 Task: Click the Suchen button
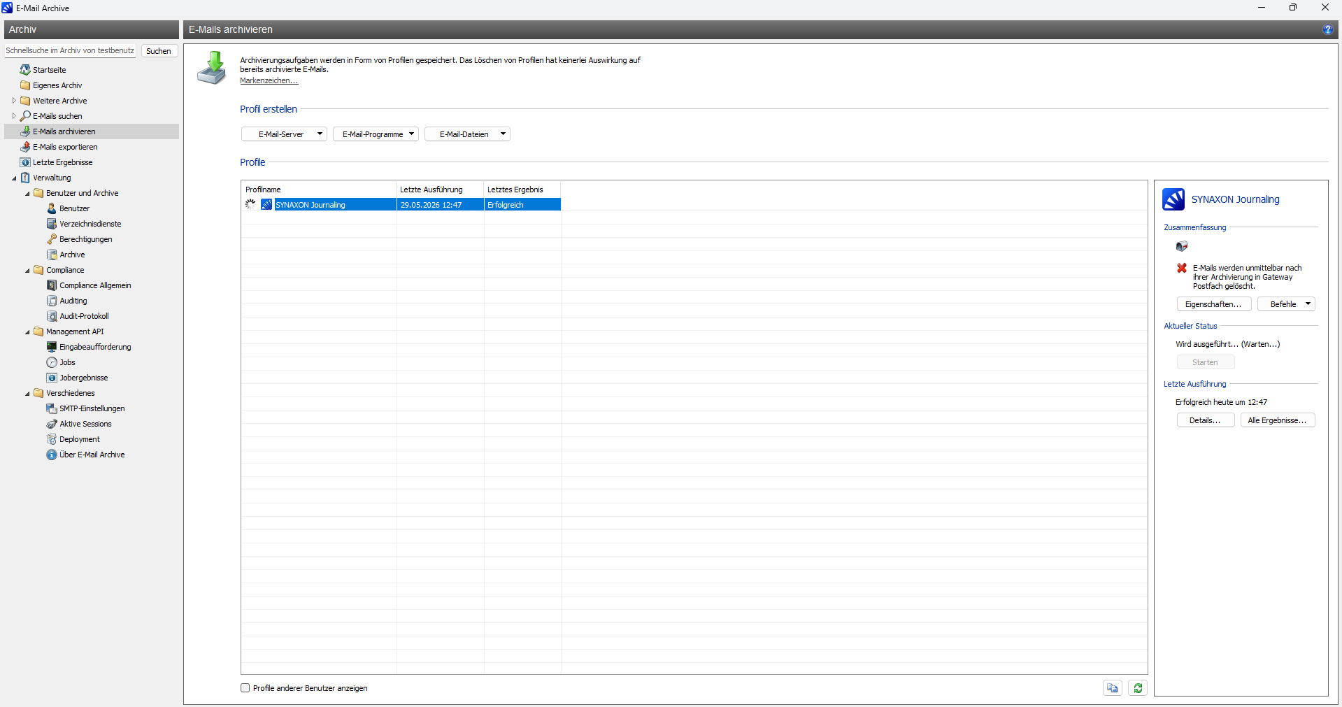tap(159, 51)
